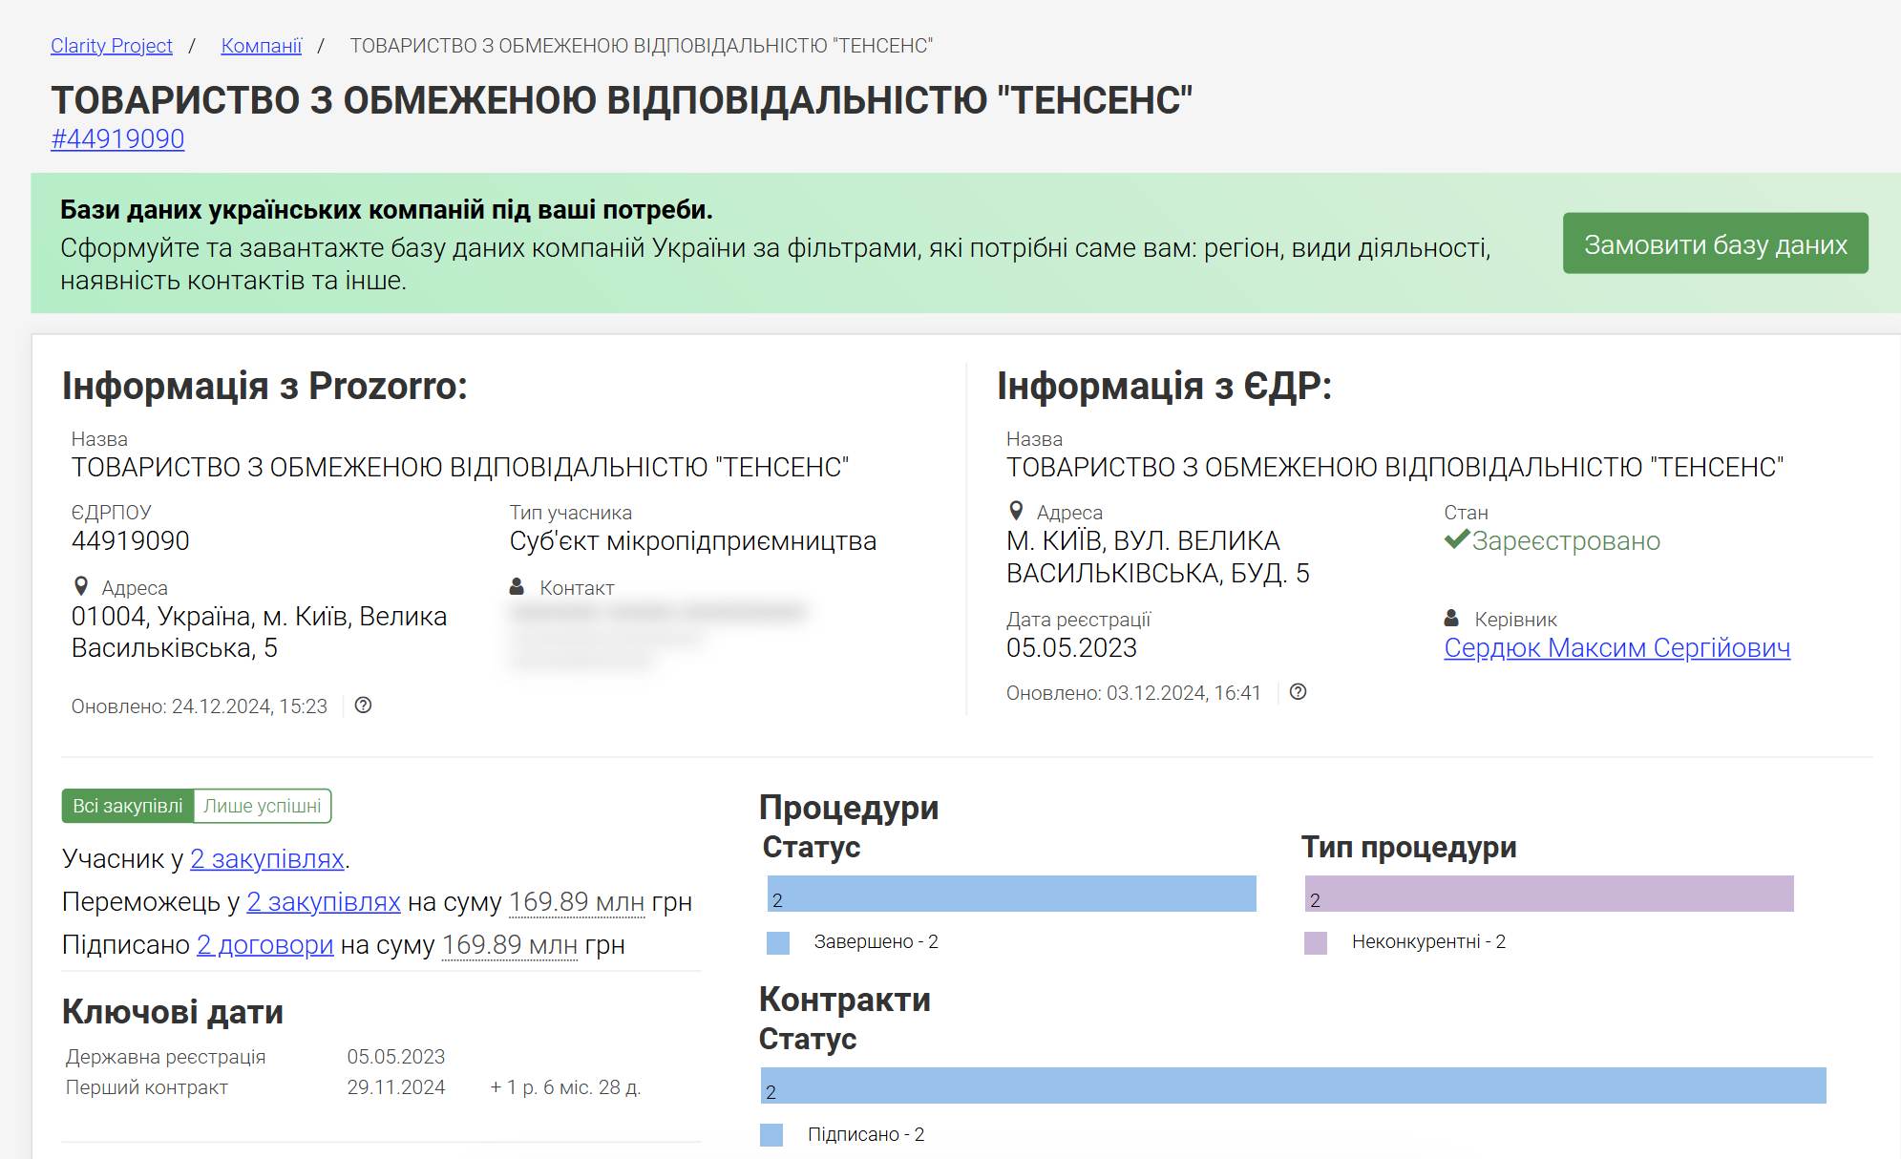The height and width of the screenshot is (1159, 1901).
Task: Open the company code link #44919090
Action: (x=117, y=139)
